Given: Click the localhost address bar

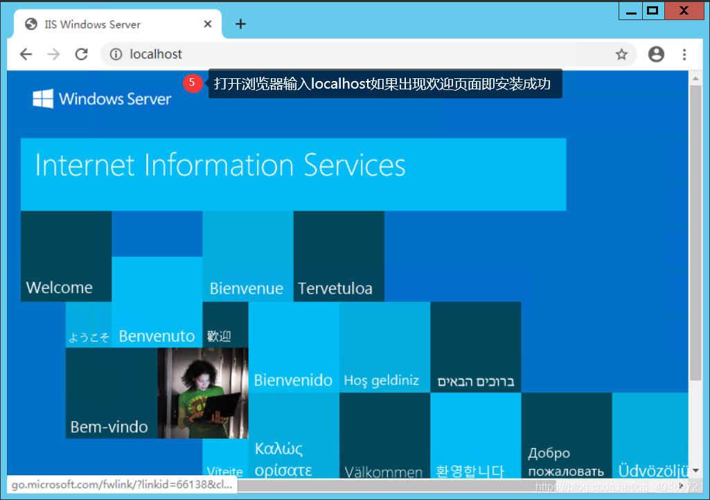Looking at the screenshot, I should point(369,54).
